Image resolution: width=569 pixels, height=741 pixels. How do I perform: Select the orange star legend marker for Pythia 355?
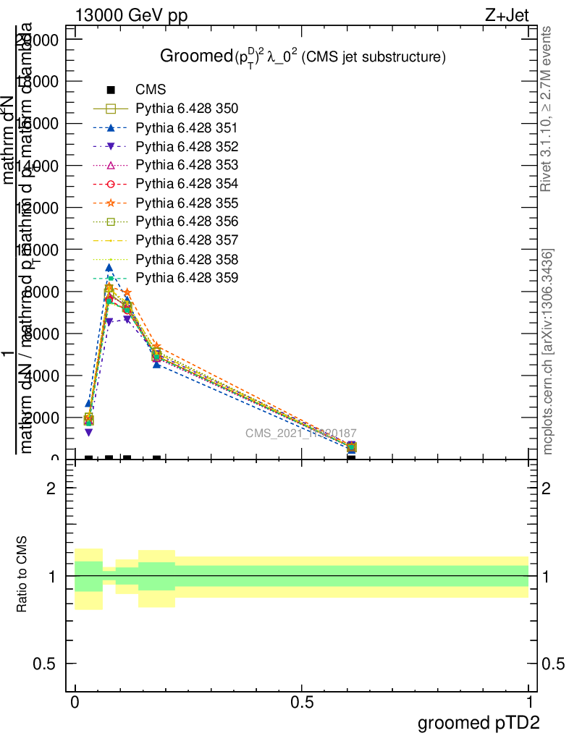click(x=111, y=203)
